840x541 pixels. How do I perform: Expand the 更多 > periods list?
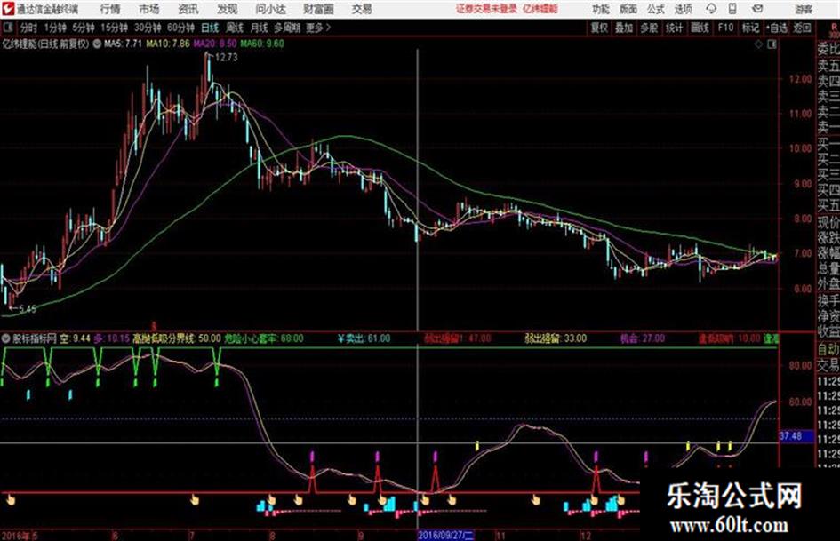click(x=318, y=28)
